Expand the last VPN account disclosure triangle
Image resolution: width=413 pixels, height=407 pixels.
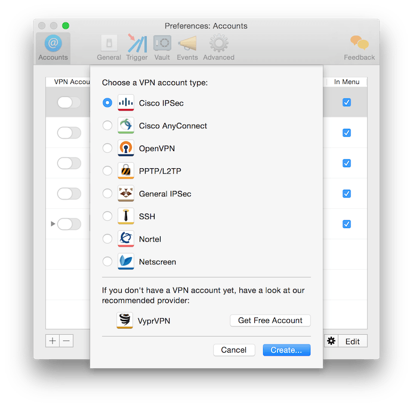click(x=53, y=224)
